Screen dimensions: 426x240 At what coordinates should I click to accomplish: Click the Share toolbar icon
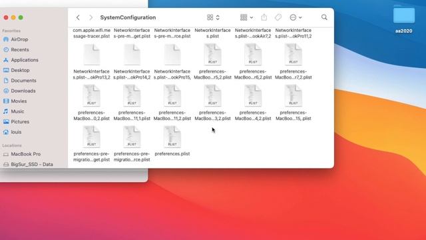264,17
